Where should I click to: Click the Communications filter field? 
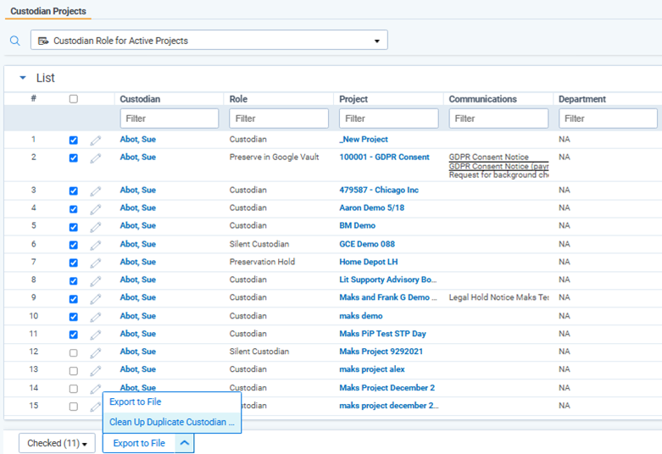498,118
